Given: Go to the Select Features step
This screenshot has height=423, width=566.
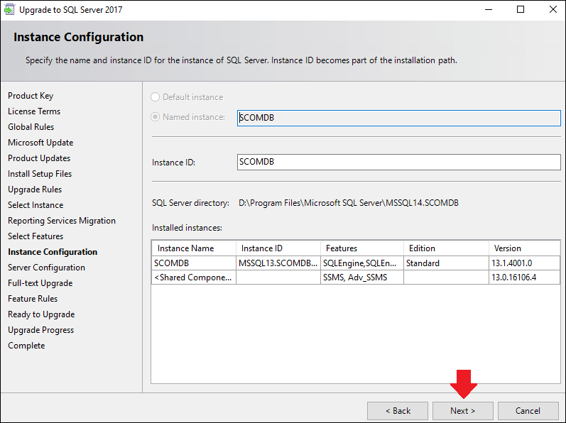Looking at the screenshot, I should tap(36, 236).
